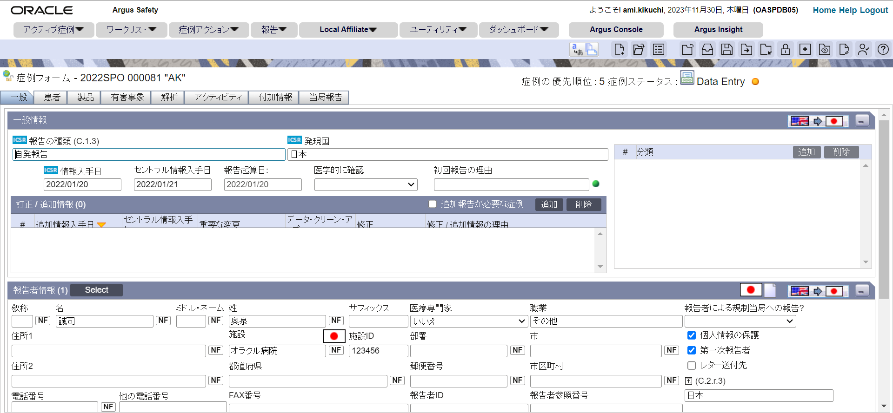The width and height of the screenshot is (893, 413).
Task: Click the 施設ID input field
Action: point(379,351)
